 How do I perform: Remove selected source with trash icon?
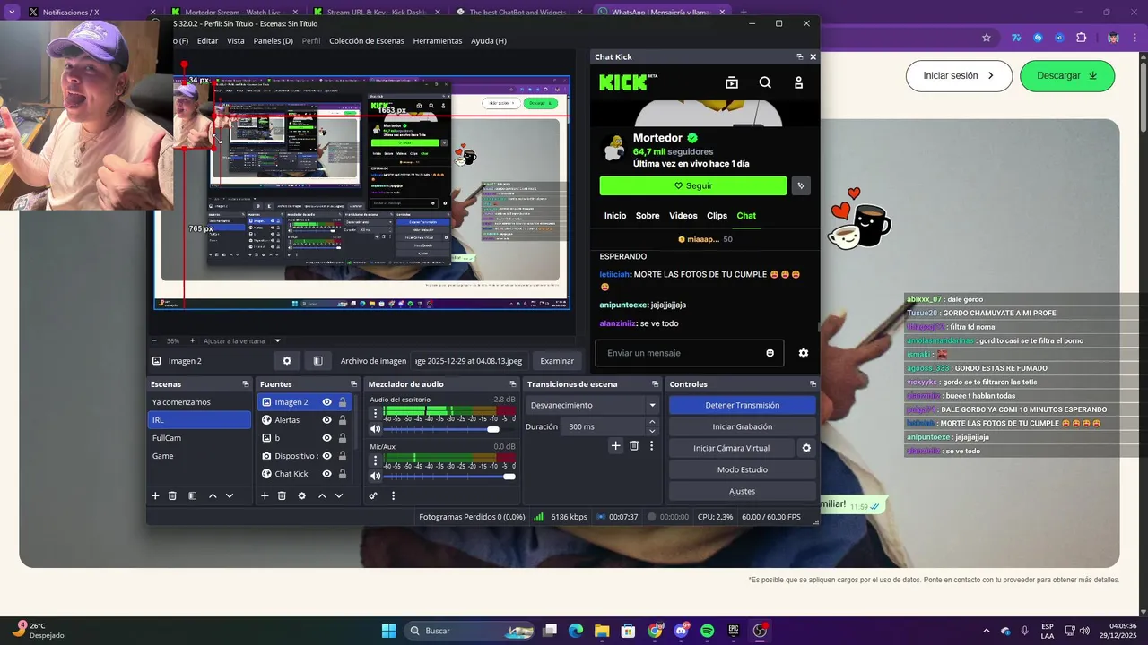click(282, 495)
